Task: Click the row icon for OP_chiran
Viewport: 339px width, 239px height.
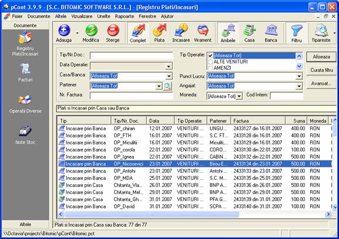Action: click(62, 128)
